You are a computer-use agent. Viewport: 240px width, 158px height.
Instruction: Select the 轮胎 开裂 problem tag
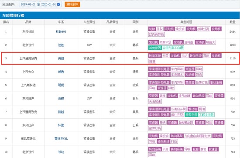(x=156, y=29)
